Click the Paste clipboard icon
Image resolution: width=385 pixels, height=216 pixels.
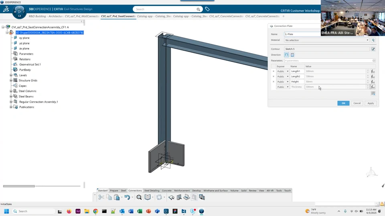(117, 197)
